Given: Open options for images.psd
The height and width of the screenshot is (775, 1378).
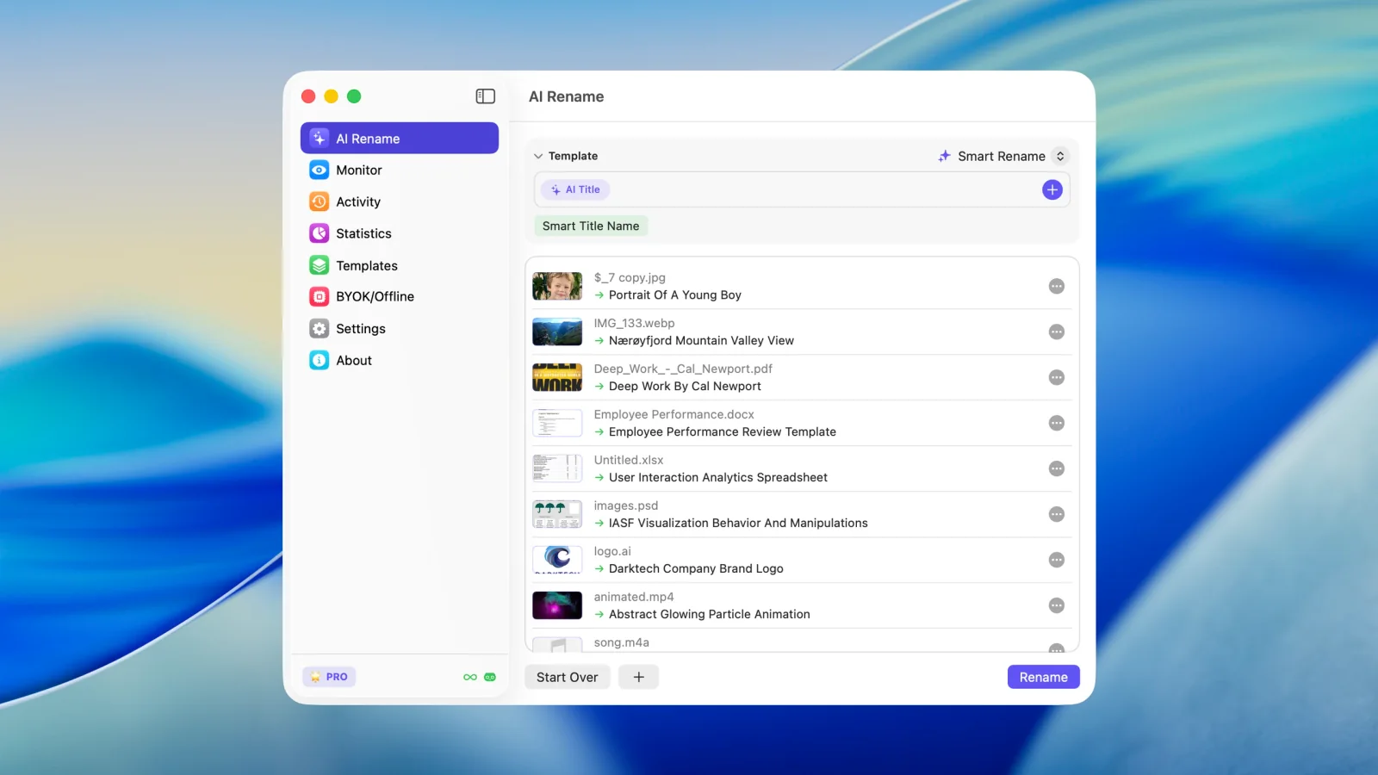Looking at the screenshot, I should coord(1057,514).
